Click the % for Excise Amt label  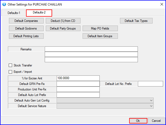pyautogui.click(x=32, y=78)
